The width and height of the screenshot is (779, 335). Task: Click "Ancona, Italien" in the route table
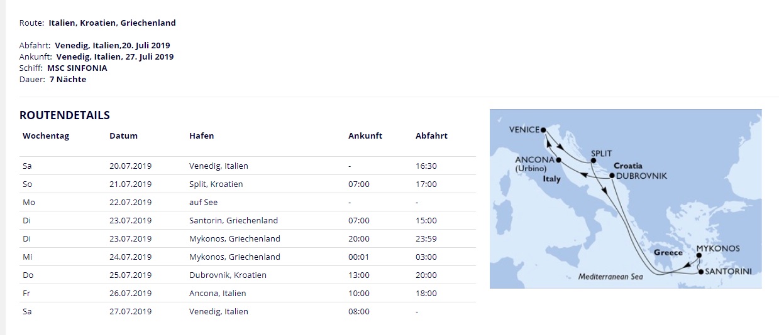click(218, 294)
